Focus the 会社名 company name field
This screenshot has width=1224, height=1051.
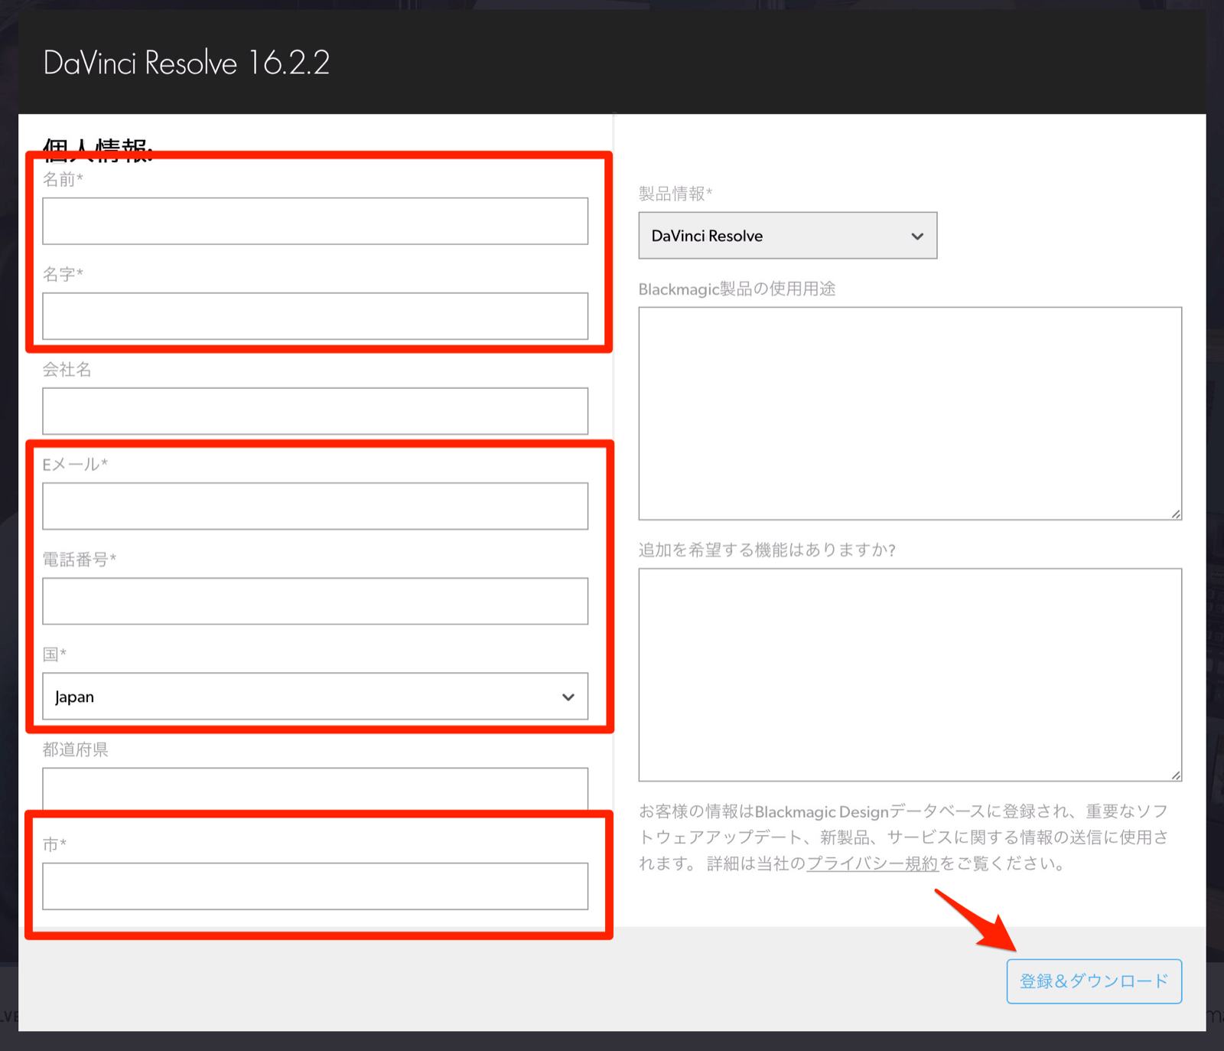(x=315, y=411)
